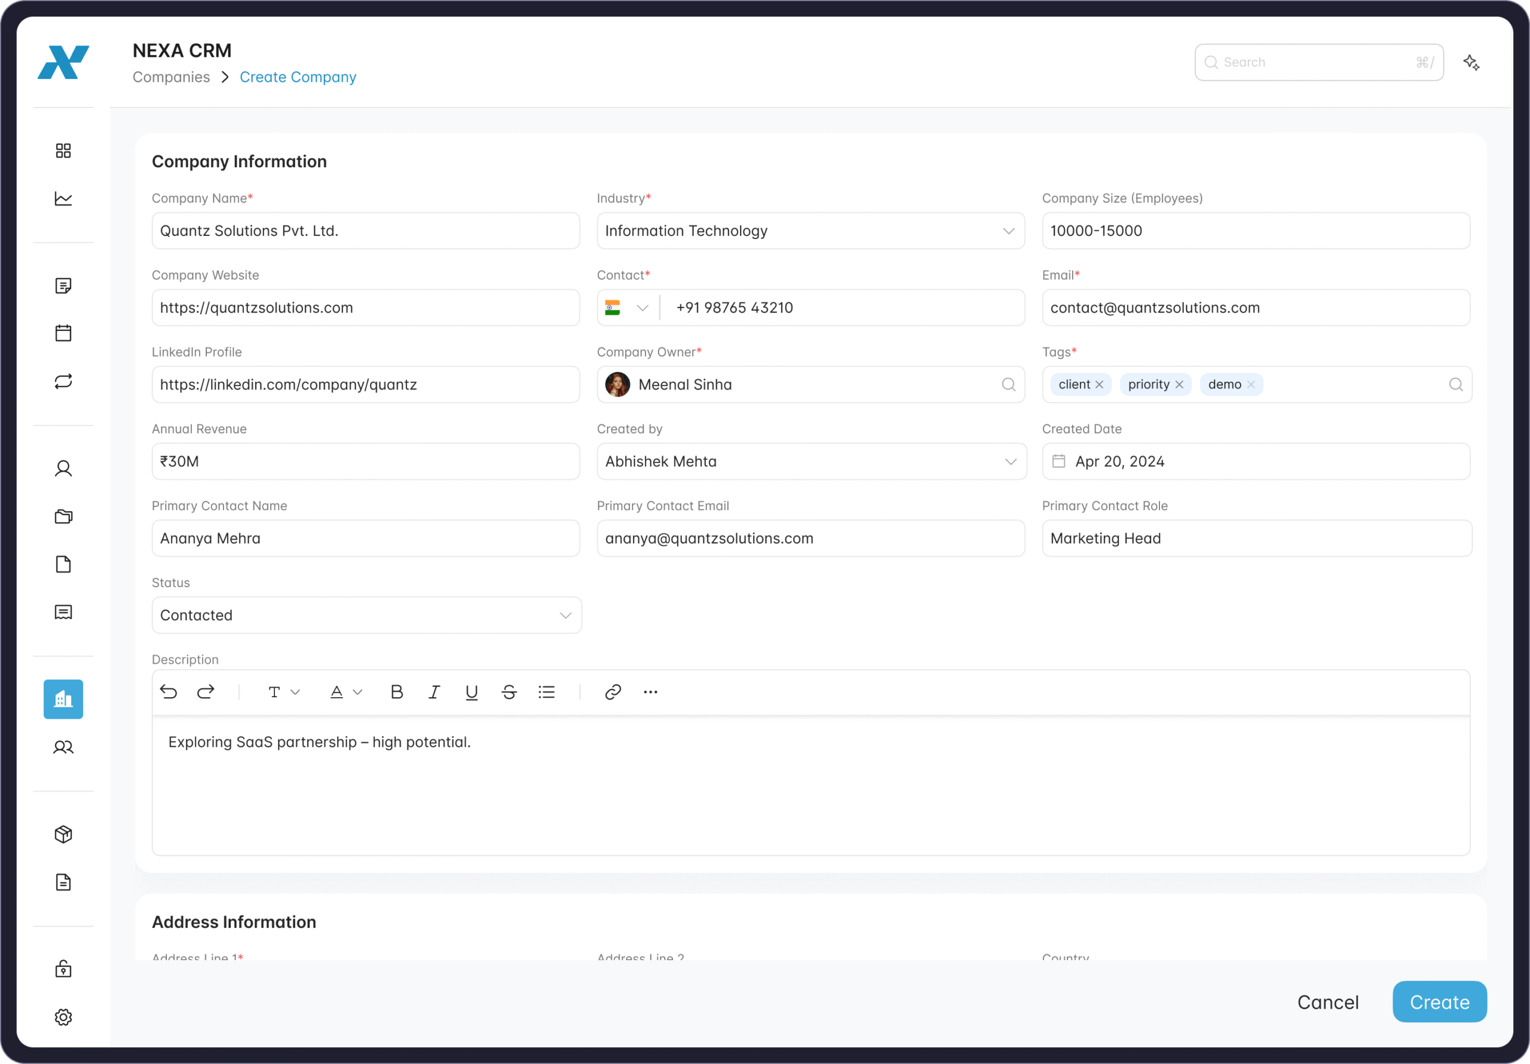Click the insert link icon

click(x=613, y=692)
